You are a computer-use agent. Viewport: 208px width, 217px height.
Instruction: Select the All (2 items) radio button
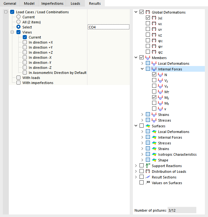click(18, 22)
